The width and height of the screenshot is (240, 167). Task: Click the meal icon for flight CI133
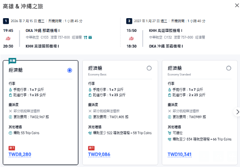85,37
